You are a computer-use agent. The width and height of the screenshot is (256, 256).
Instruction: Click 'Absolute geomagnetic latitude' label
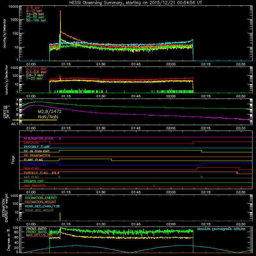click(221, 229)
